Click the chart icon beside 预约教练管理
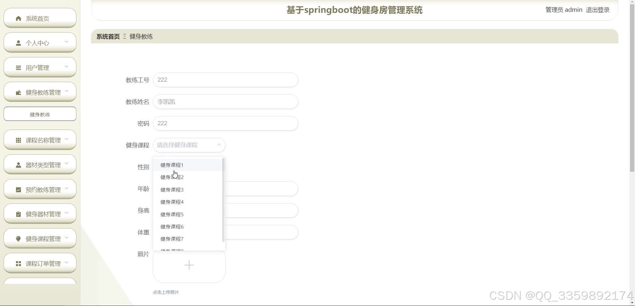This screenshot has width=635, height=306. tap(19, 190)
